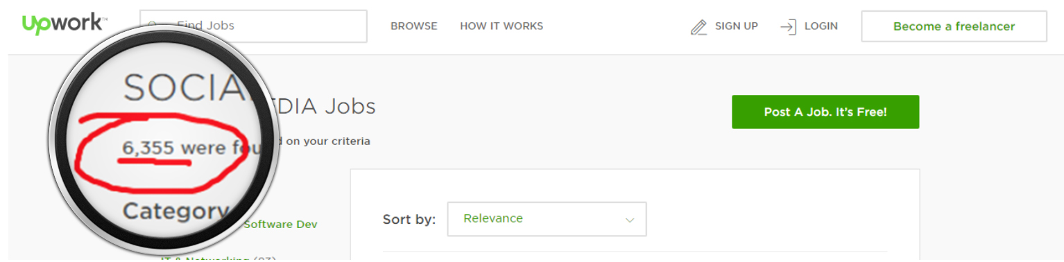The width and height of the screenshot is (1064, 262).
Task: Click the Upwork logo
Action: pyautogui.click(x=64, y=25)
